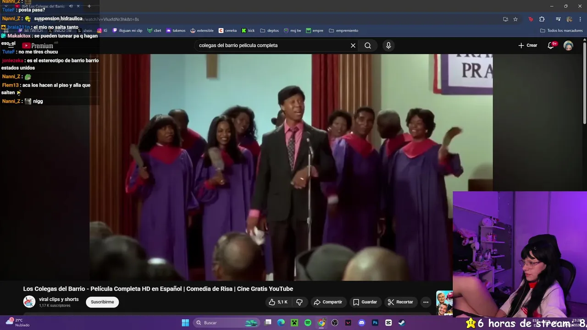Install page as app icon in address bar
The width and height of the screenshot is (587, 330).
[505, 19]
